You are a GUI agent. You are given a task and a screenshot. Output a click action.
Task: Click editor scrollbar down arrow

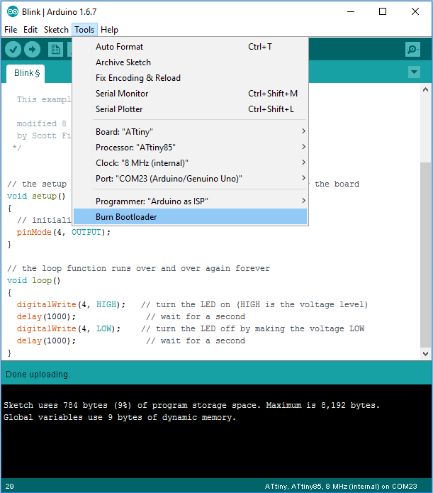pos(425,353)
